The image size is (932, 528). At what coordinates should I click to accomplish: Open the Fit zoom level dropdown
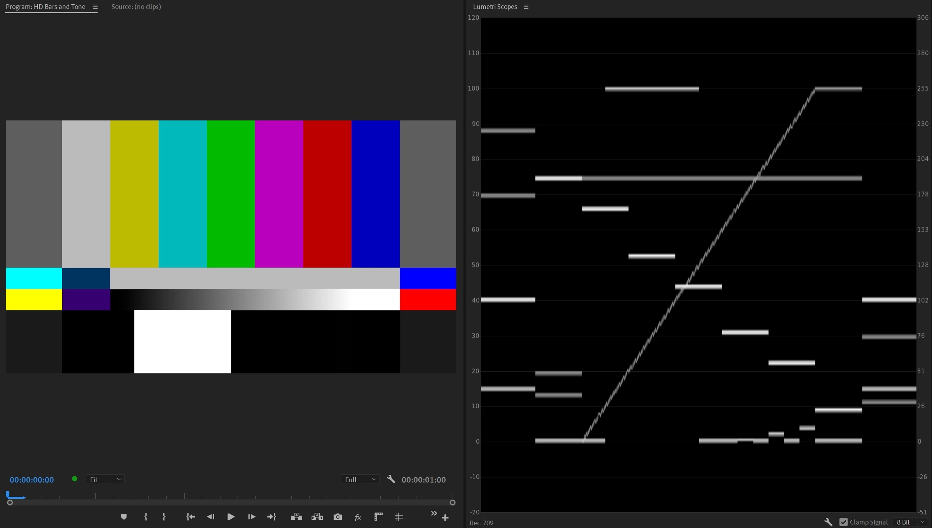click(105, 479)
